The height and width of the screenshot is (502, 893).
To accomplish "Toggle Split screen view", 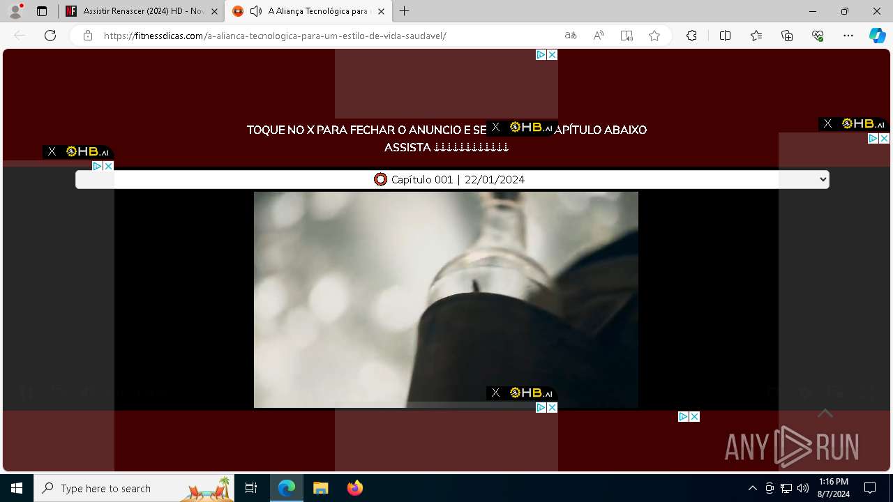I will point(725,36).
